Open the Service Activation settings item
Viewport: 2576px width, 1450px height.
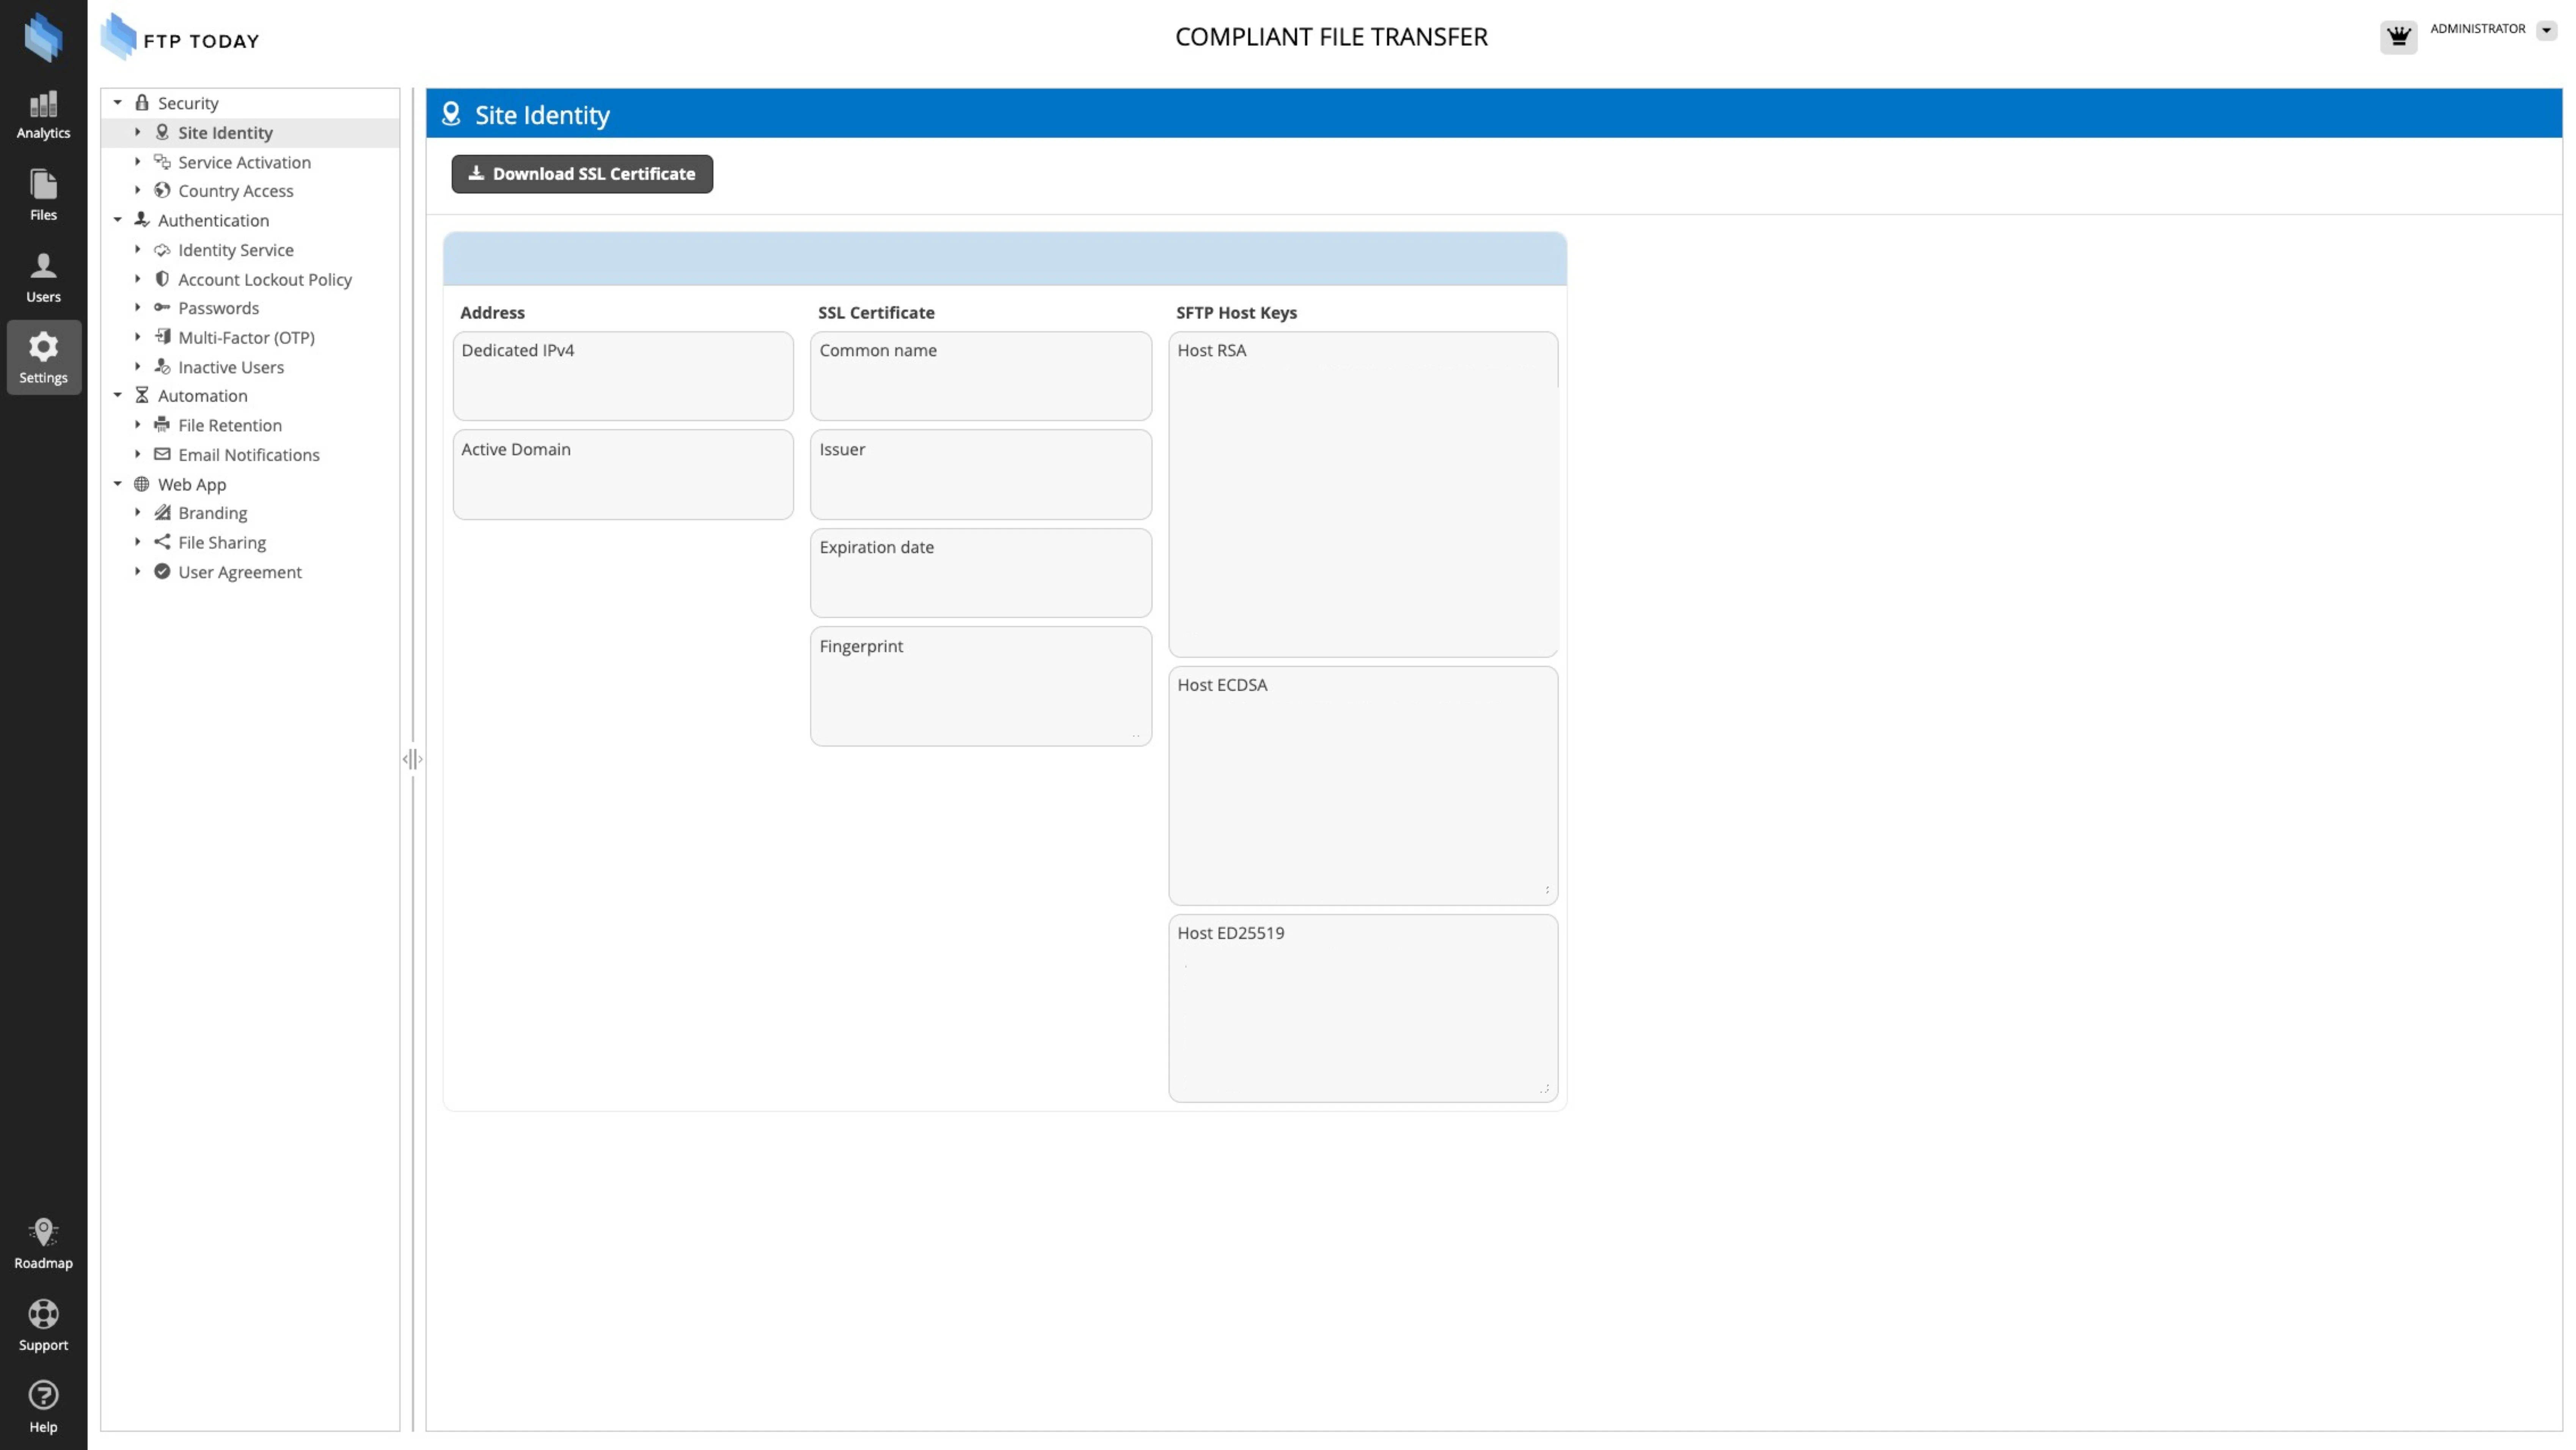[x=243, y=162]
